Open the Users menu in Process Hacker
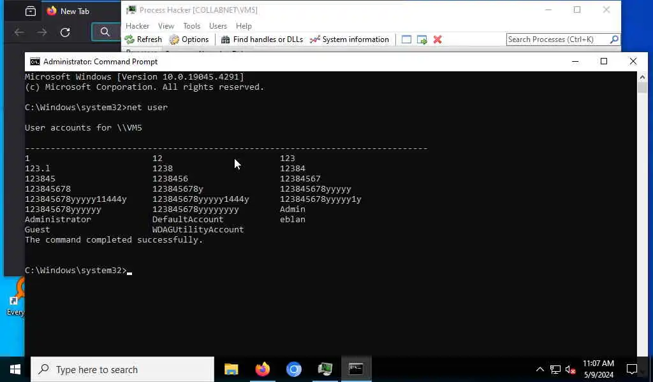This screenshot has width=653, height=382. click(x=218, y=25)
